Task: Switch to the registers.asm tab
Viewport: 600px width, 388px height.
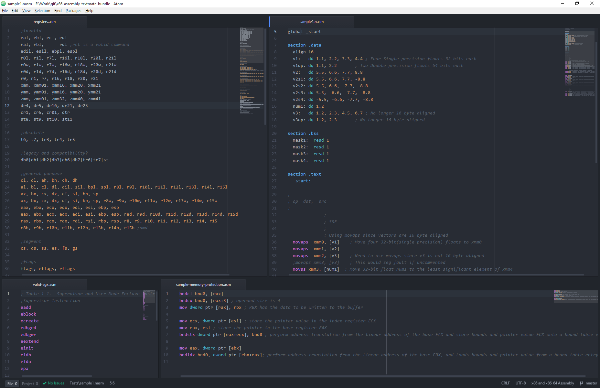Action: tap(45, 22)
